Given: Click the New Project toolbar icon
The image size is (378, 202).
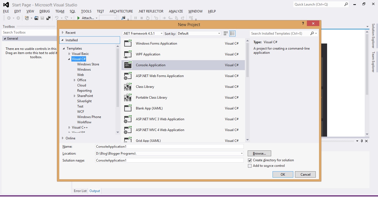Looking at the screenshot, I should click(x=26, y=17).
